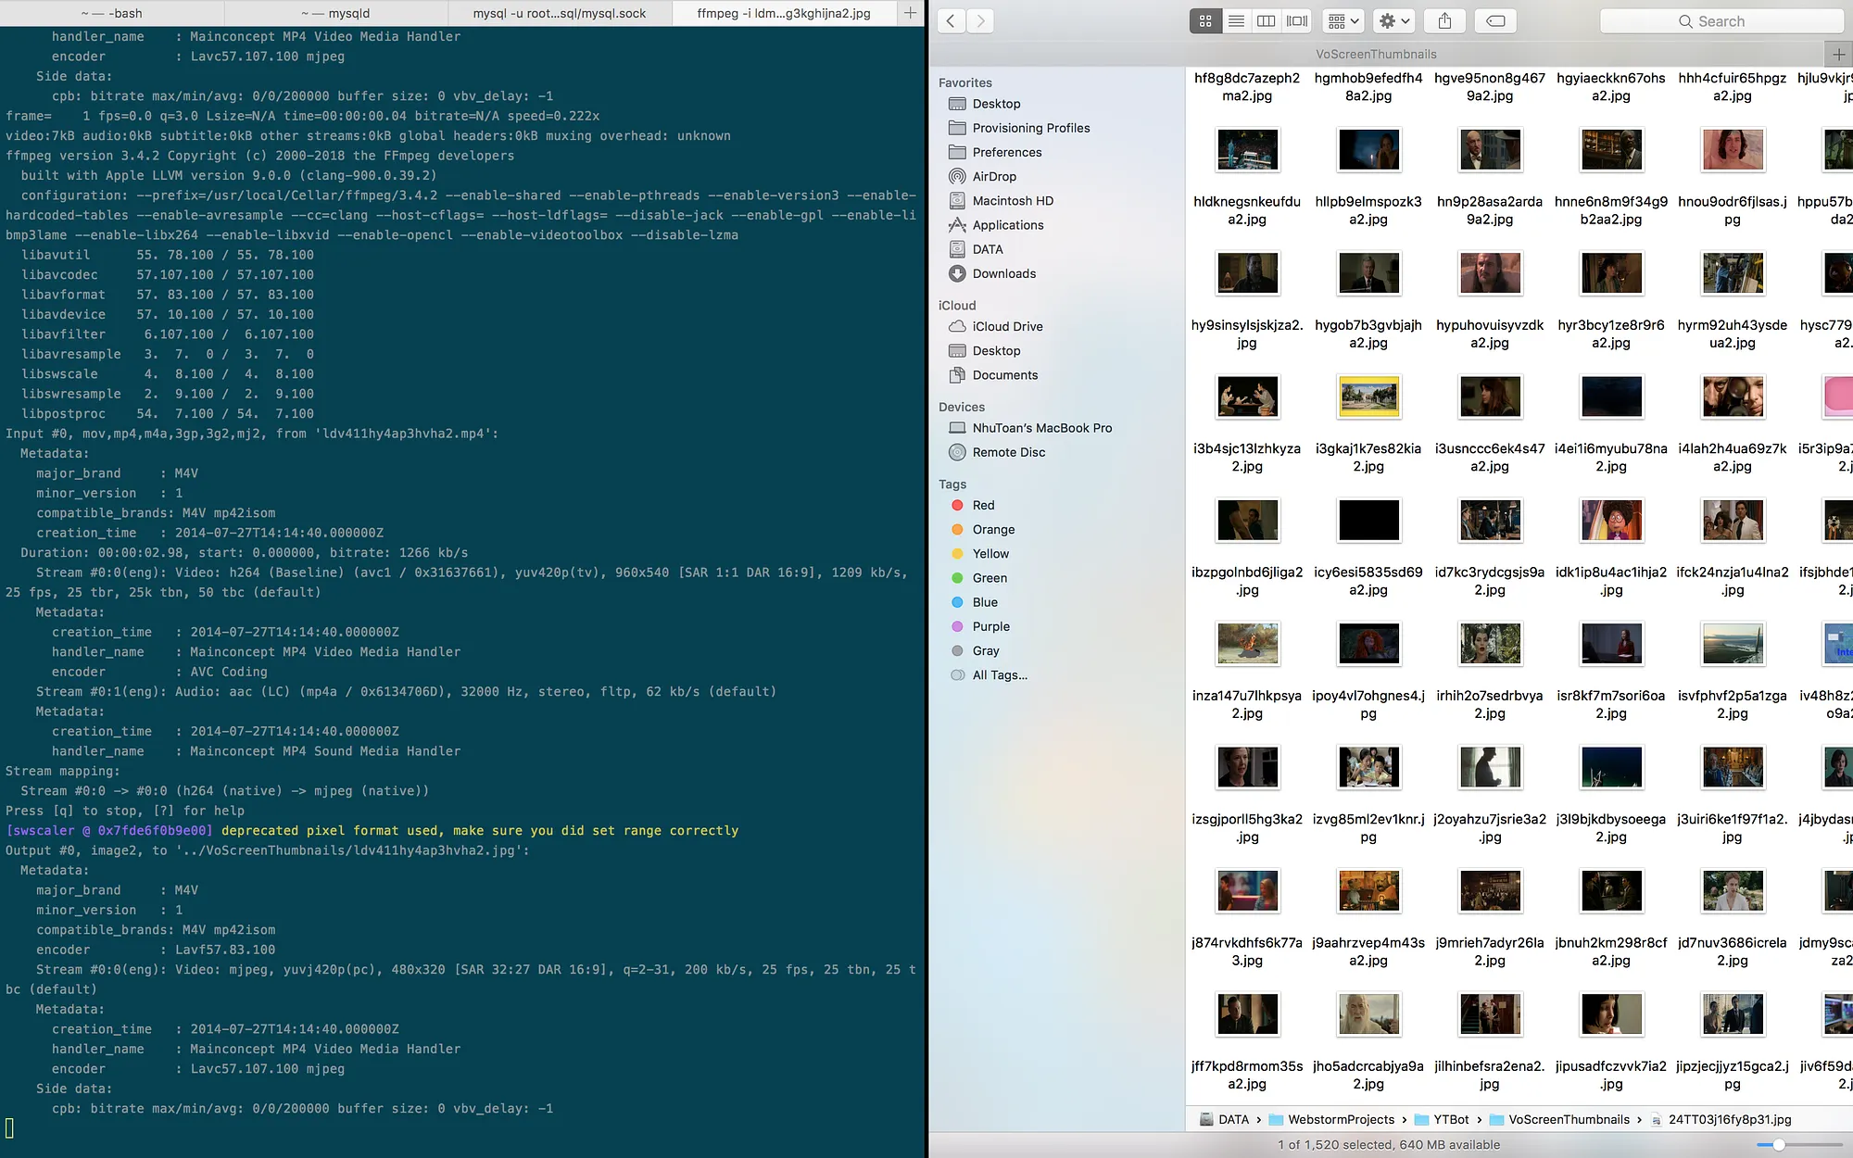
Task: Switch Finder to icon view
Action: point(1205,20)
